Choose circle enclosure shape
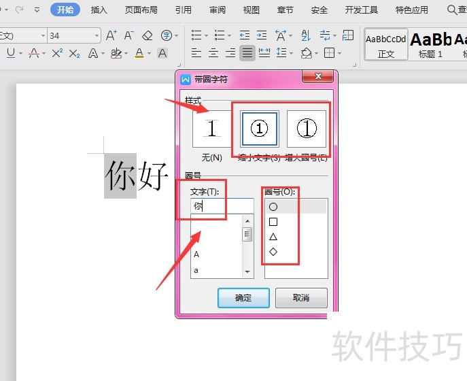 pyautogui.click(x=273, y=207)
